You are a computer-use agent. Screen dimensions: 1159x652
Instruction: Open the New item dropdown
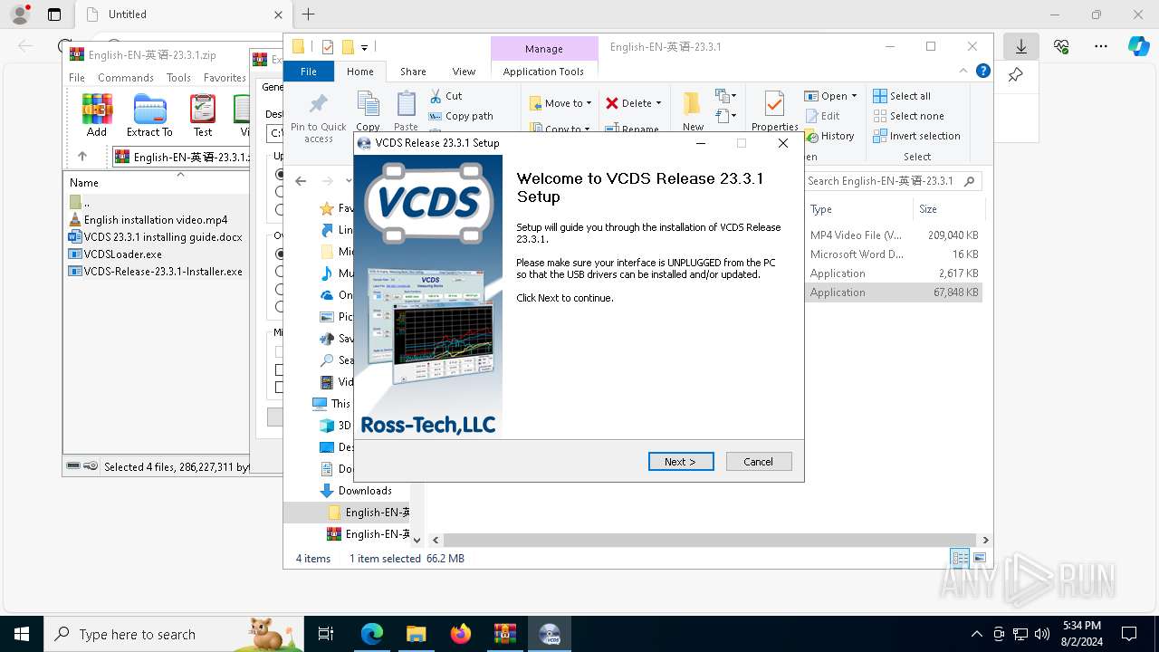[724, 96]
